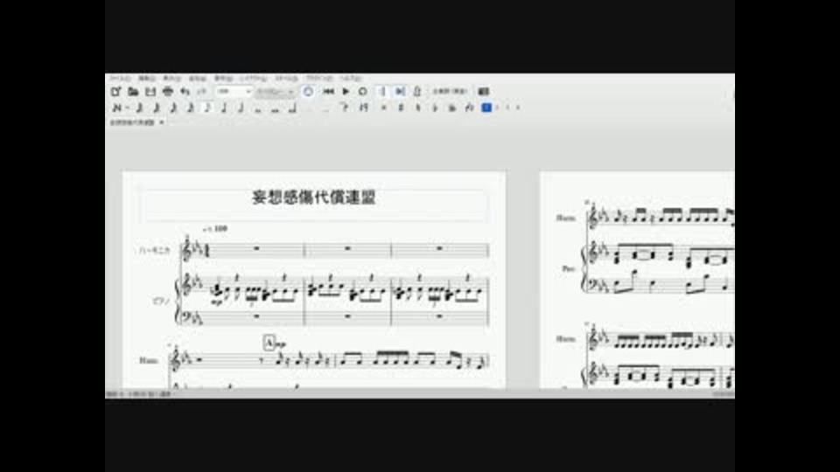This screenshot has width=840, height=472.
Task: Apply the double sharp accidental
Action: [x=384, y=108]
